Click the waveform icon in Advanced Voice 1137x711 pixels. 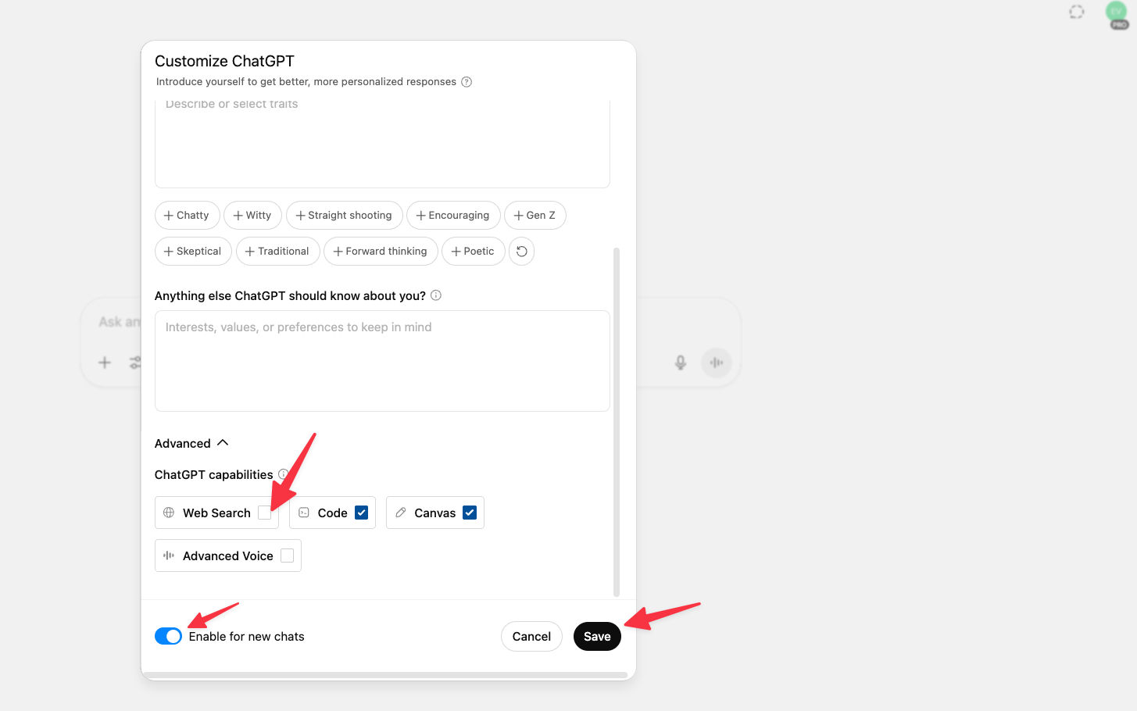point(169,556)
